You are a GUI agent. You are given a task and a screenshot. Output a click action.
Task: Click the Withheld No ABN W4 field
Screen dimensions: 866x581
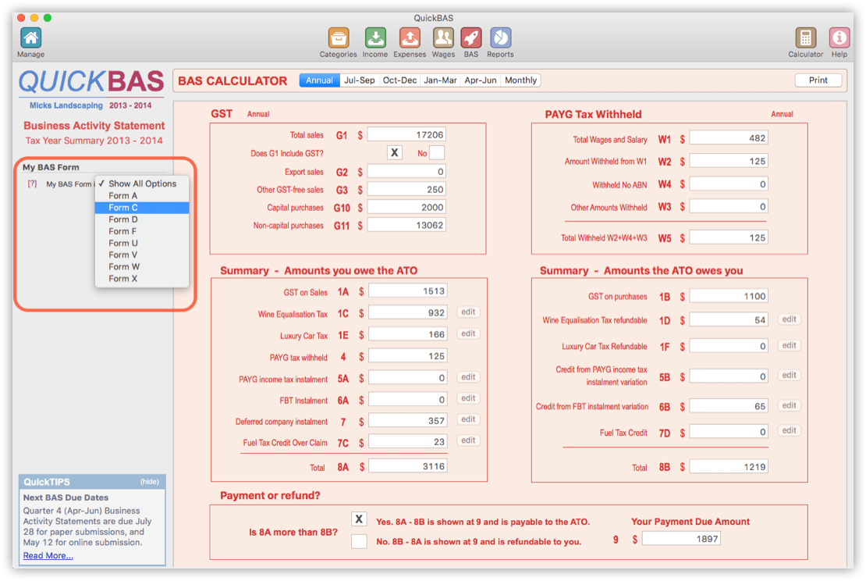pos(729,184)
